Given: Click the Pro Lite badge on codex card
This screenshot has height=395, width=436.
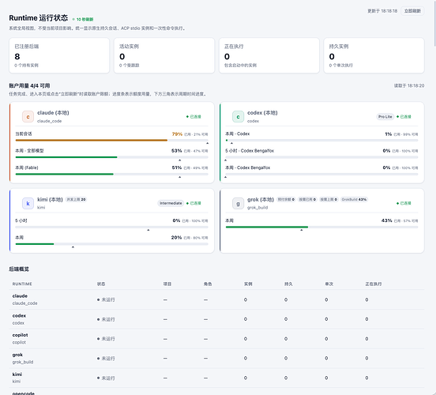Looking at the screenshot, I should point(385,117).
